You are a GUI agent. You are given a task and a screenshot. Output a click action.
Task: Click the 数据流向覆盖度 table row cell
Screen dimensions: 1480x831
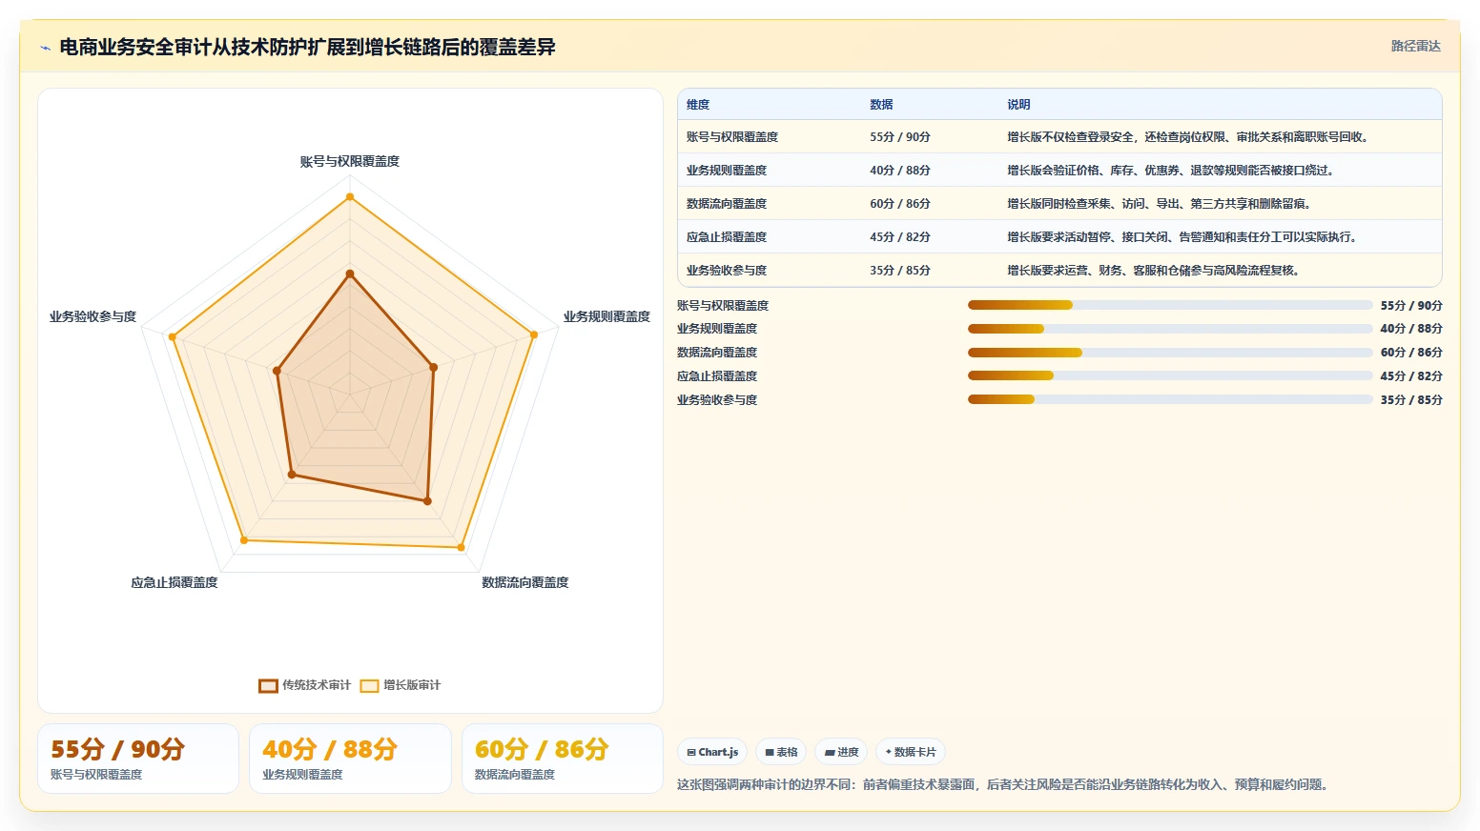pyautogui.click(x=727, y=204)
